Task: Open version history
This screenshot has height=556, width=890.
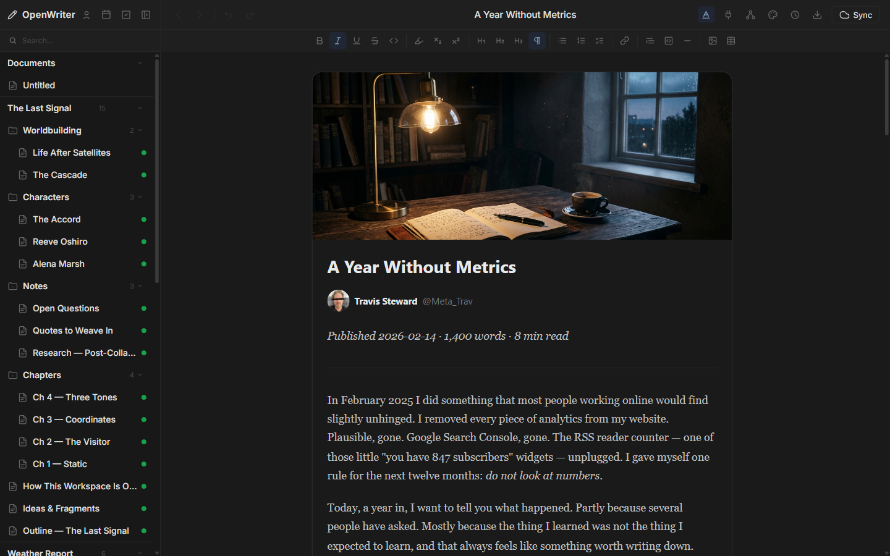Action: pos(795,14)
